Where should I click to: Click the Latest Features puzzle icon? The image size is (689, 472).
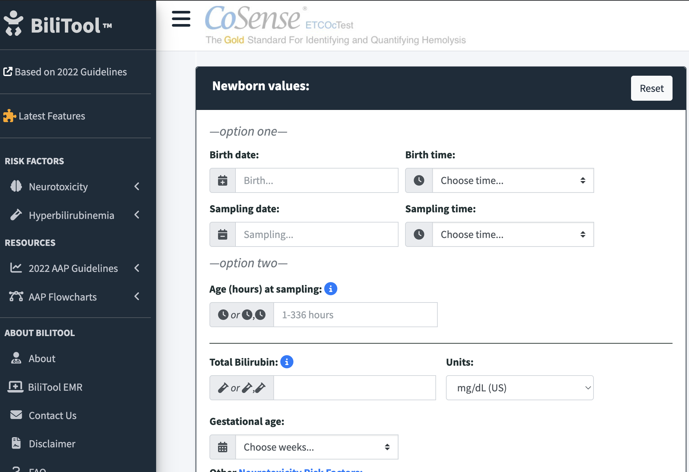click(9, 116)
